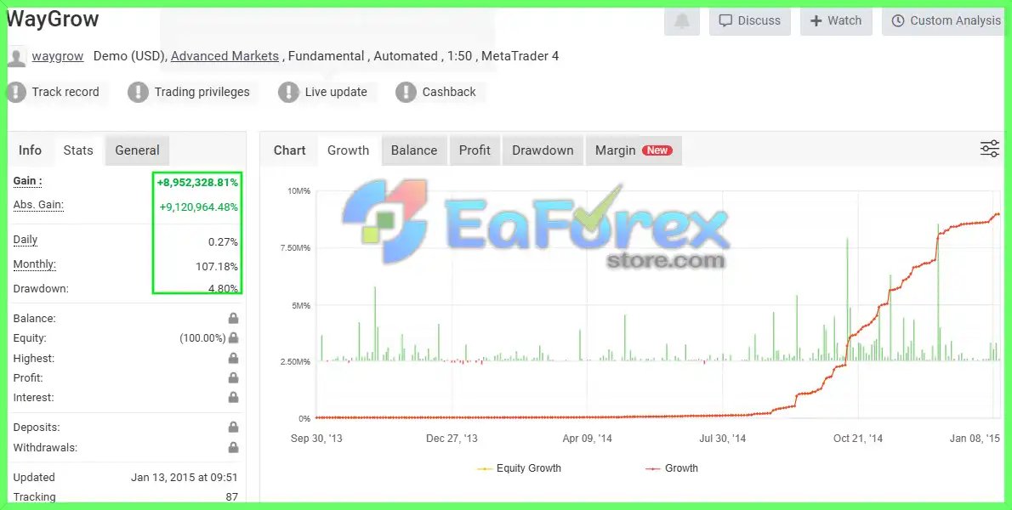Select the 0.27% daily value
This screenshot has height=510, width=1012.
pos(224,241)
